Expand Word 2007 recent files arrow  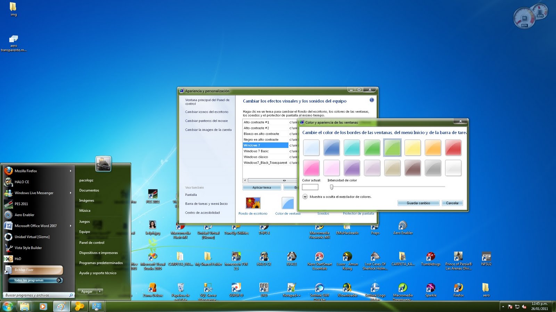click(x=70, y=226)
